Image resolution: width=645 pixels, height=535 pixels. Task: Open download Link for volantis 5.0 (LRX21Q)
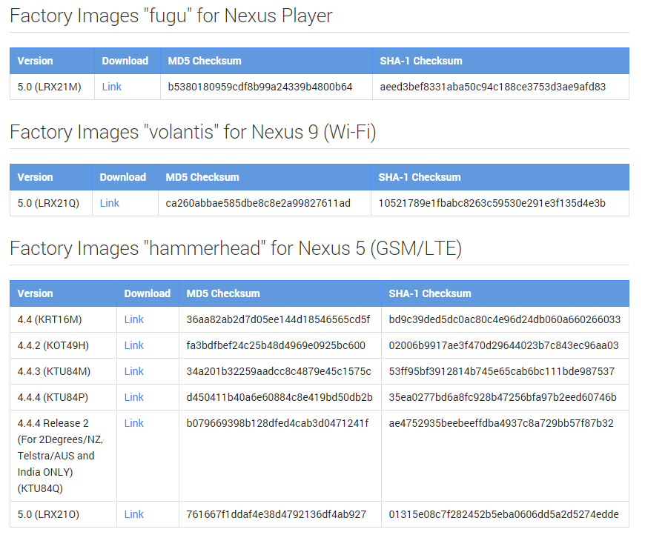pyautogui.click(x=109, y=203)
